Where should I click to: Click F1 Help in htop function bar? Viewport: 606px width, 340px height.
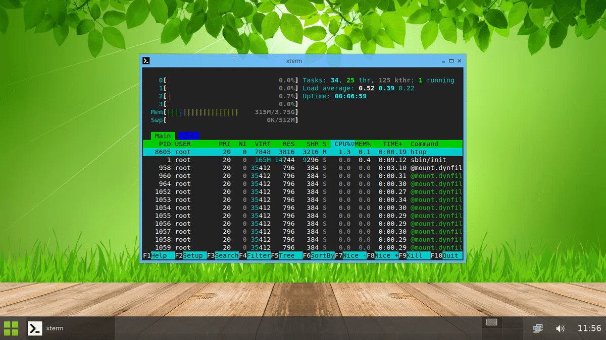tap(159, 255)
